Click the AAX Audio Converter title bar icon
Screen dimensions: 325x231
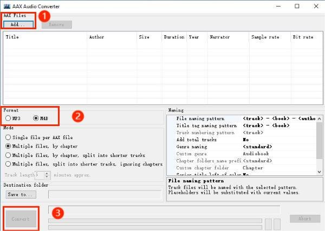[x=7, y=6]
